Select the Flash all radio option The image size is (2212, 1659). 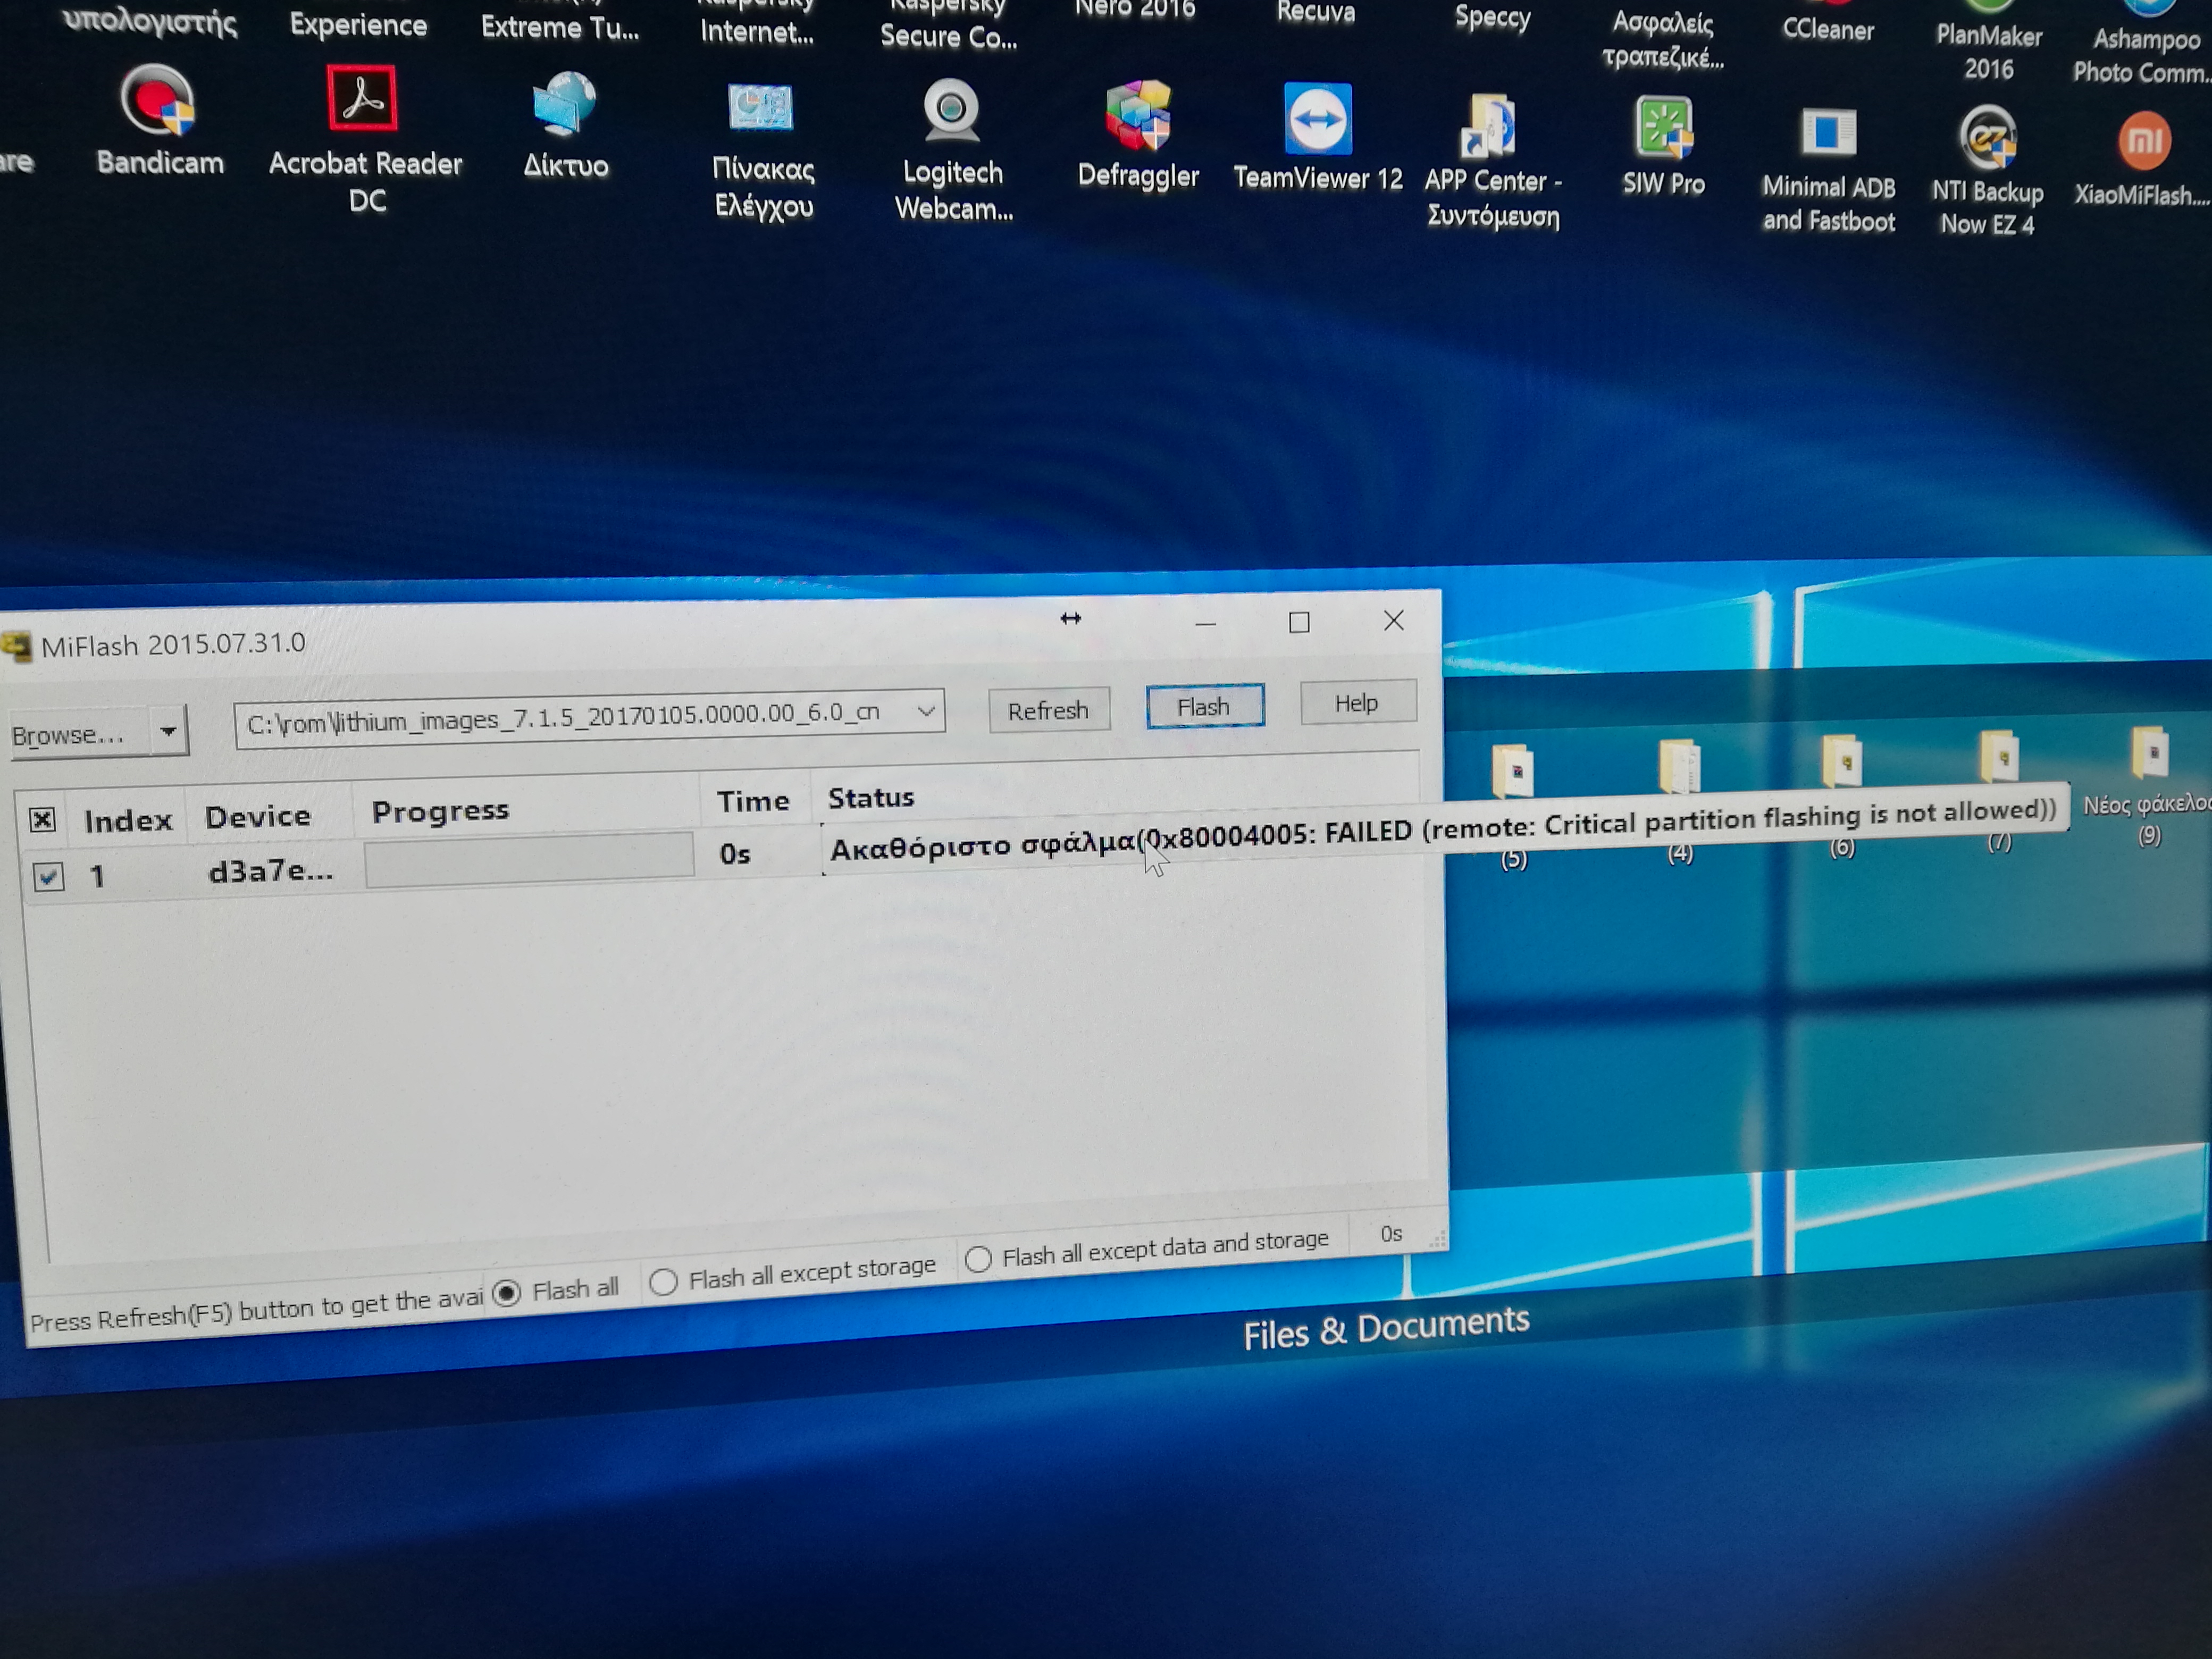(x=507, y=1292)
